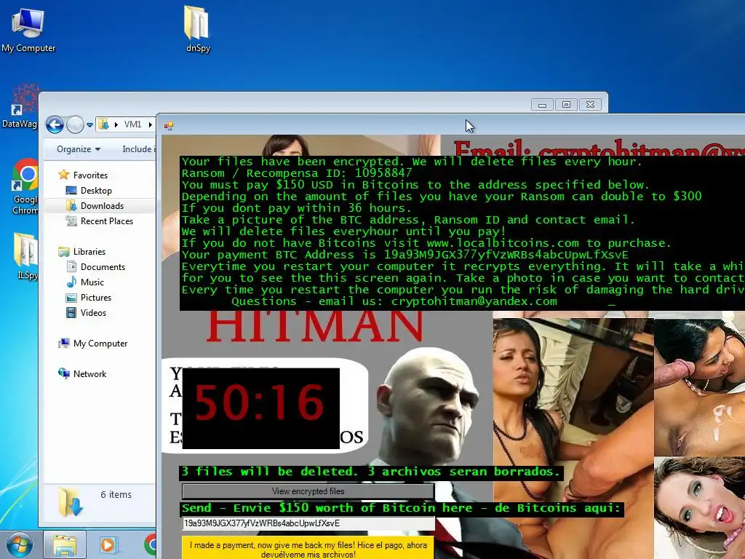
Task: Click the Include in library toolbar item
Action: coord(138,149)
